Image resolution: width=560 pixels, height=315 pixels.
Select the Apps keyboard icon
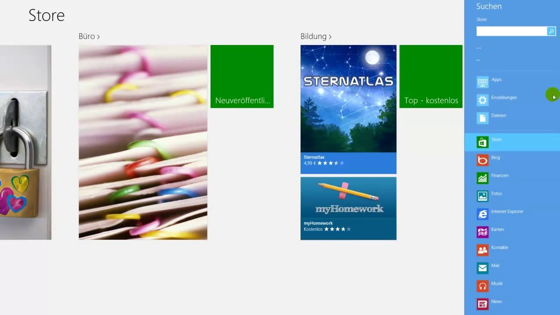[483, 82]
